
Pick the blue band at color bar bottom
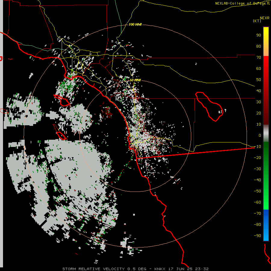[266, 225]
